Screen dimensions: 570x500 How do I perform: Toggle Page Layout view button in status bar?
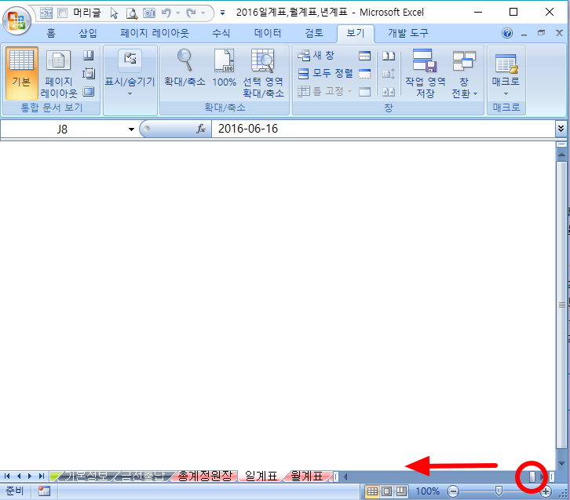tap(387, 491)
